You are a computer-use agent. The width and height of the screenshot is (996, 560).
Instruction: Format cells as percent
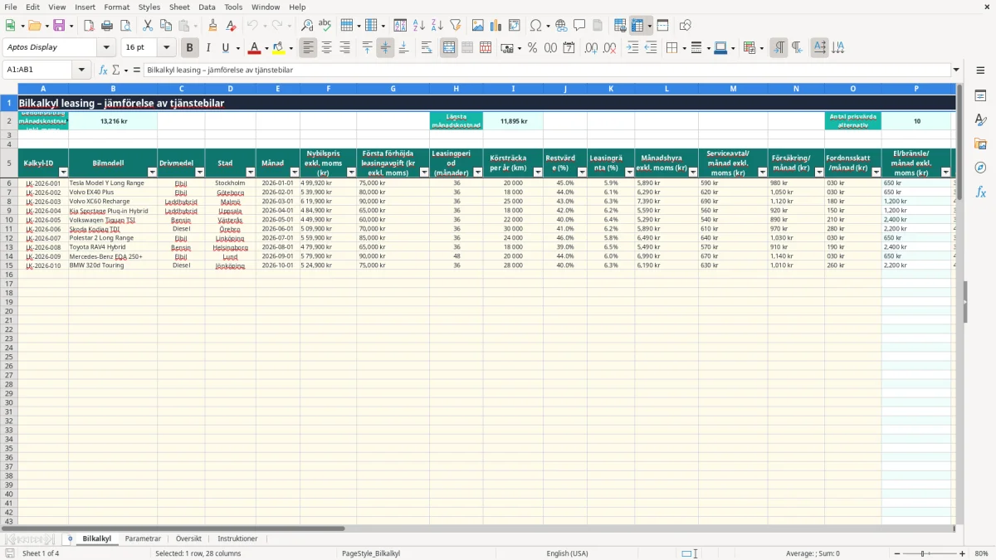coord(532,48)
